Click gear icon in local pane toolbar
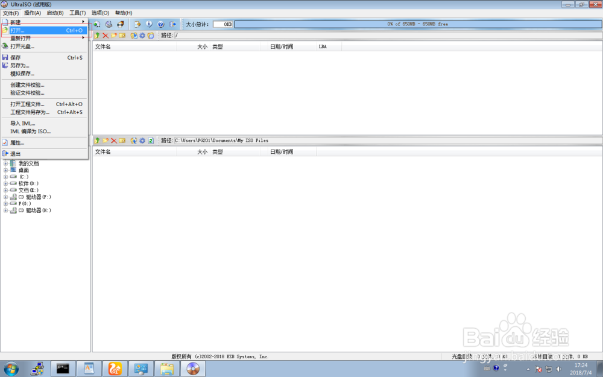The height and width of the screenshot is (377, 603). 142,141
